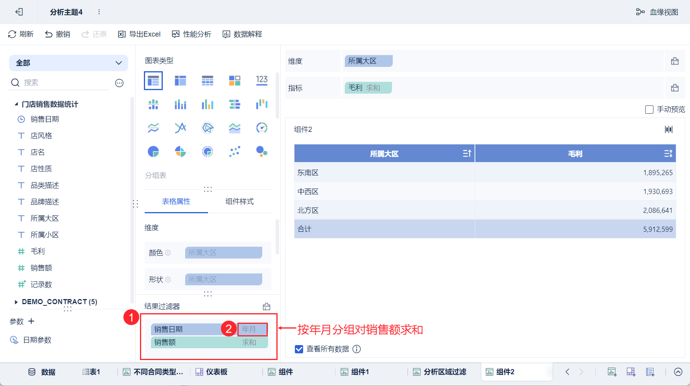Click the 撤销 undo button
690x386 pixels.
(x=57, y=34)
